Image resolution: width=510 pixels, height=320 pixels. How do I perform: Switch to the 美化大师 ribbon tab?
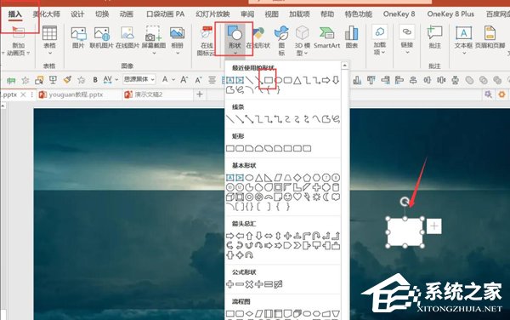[x=47, y=14]
